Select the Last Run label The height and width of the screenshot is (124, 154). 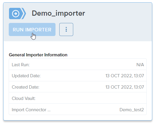point(21,65)
